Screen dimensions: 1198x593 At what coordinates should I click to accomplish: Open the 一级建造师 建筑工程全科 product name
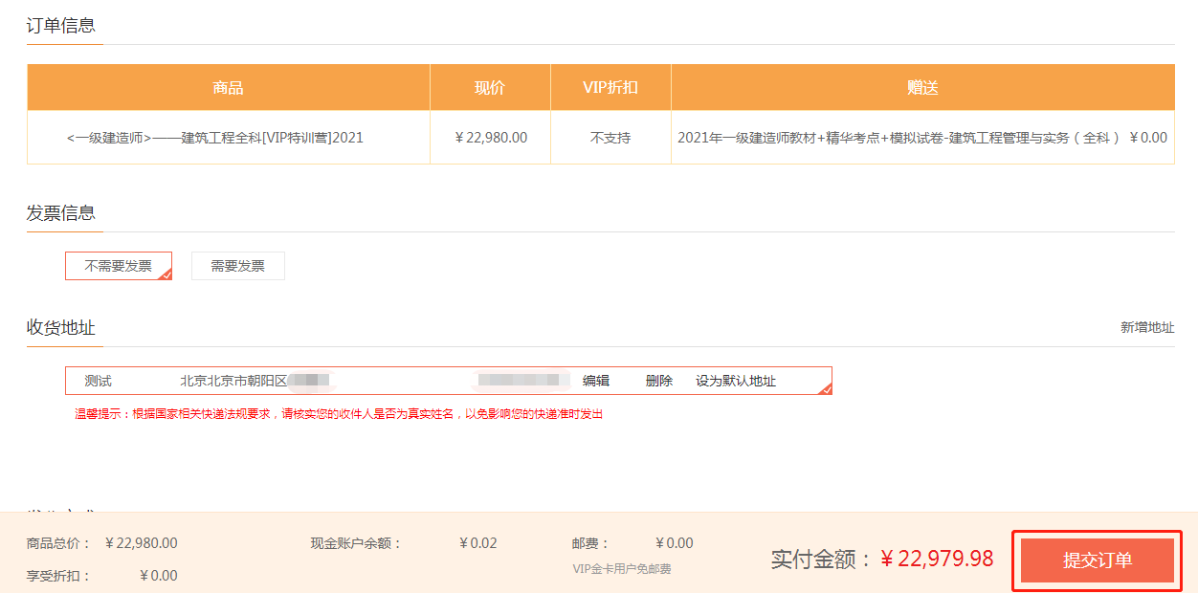215,138
